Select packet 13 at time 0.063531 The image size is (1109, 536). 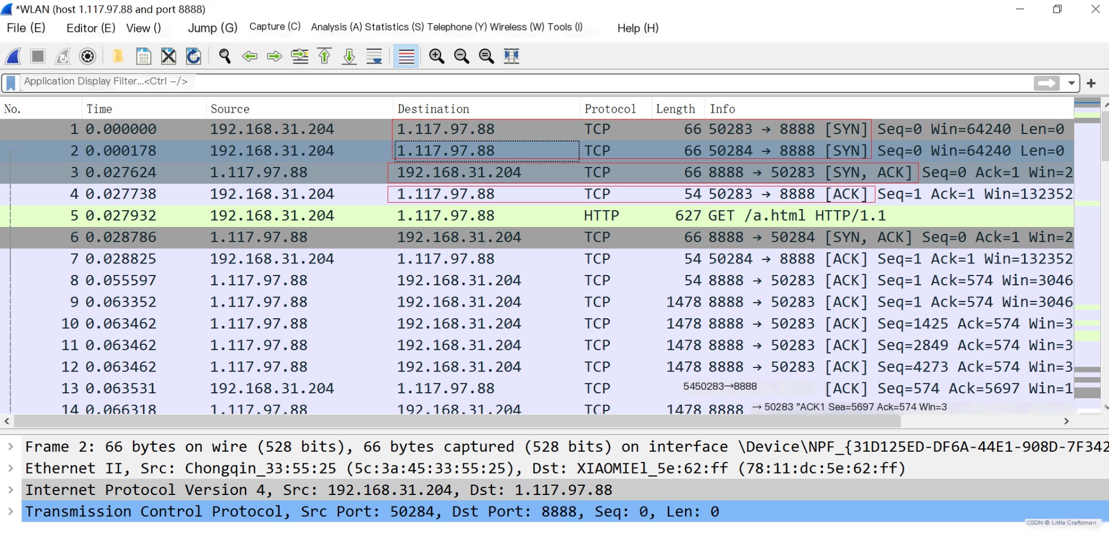click(537, 389)
